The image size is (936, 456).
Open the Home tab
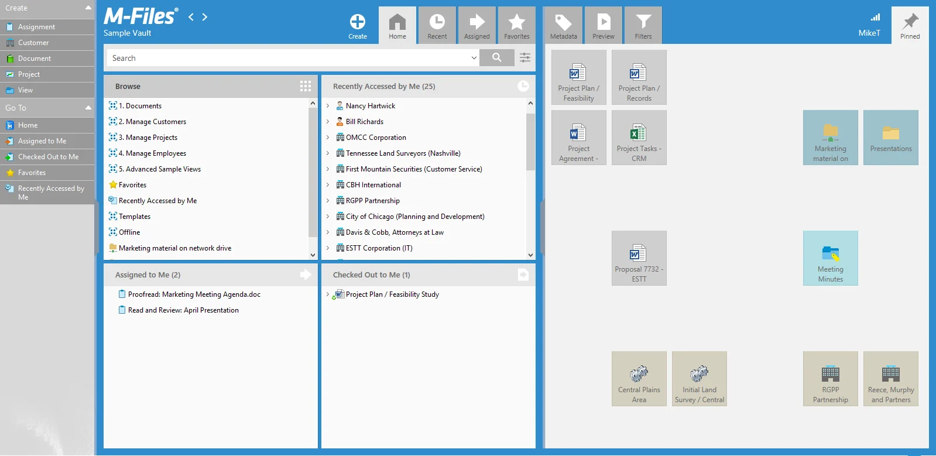click(397, 25)
